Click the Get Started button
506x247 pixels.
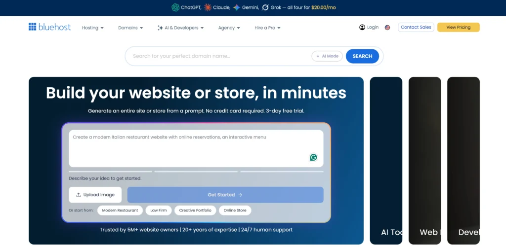tap(225, 195)
